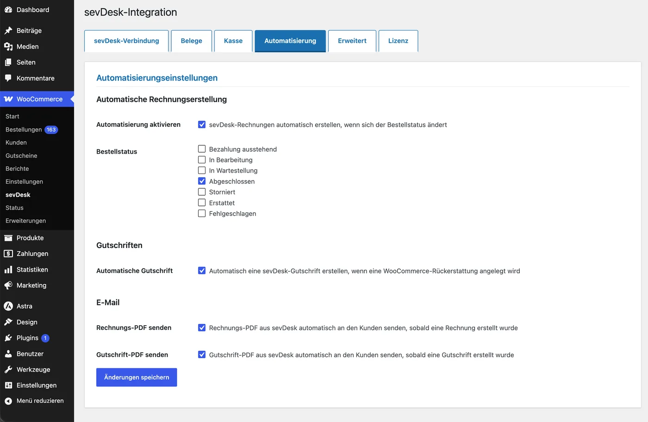648x422 pixels.
Task: Open the WooCommerce Status submenu page
Action: pos(14,208)
